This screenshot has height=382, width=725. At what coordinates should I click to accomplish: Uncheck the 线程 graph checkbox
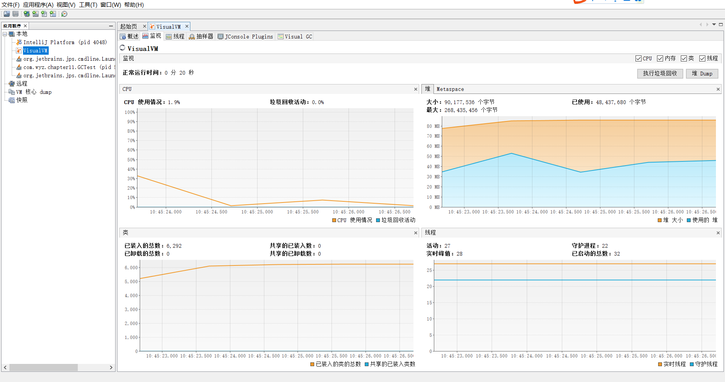702,58
